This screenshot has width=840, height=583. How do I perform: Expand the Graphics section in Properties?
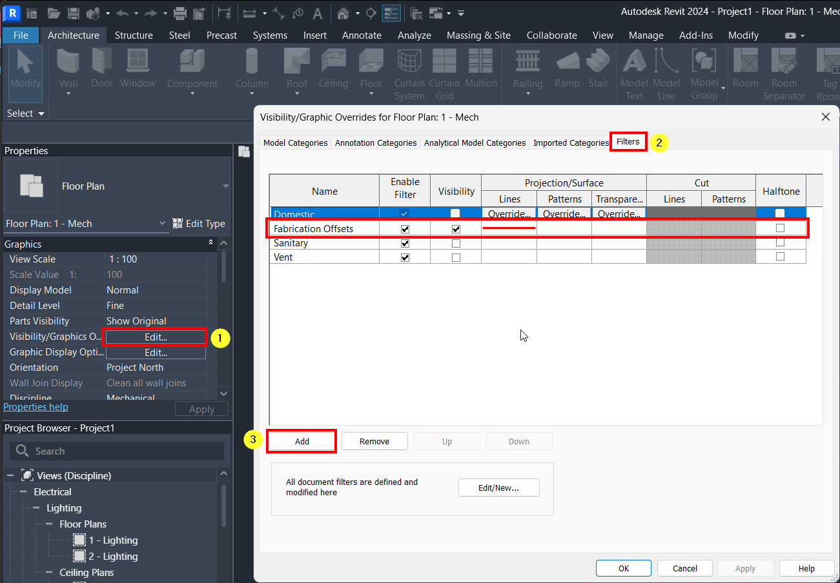point(210,242)
